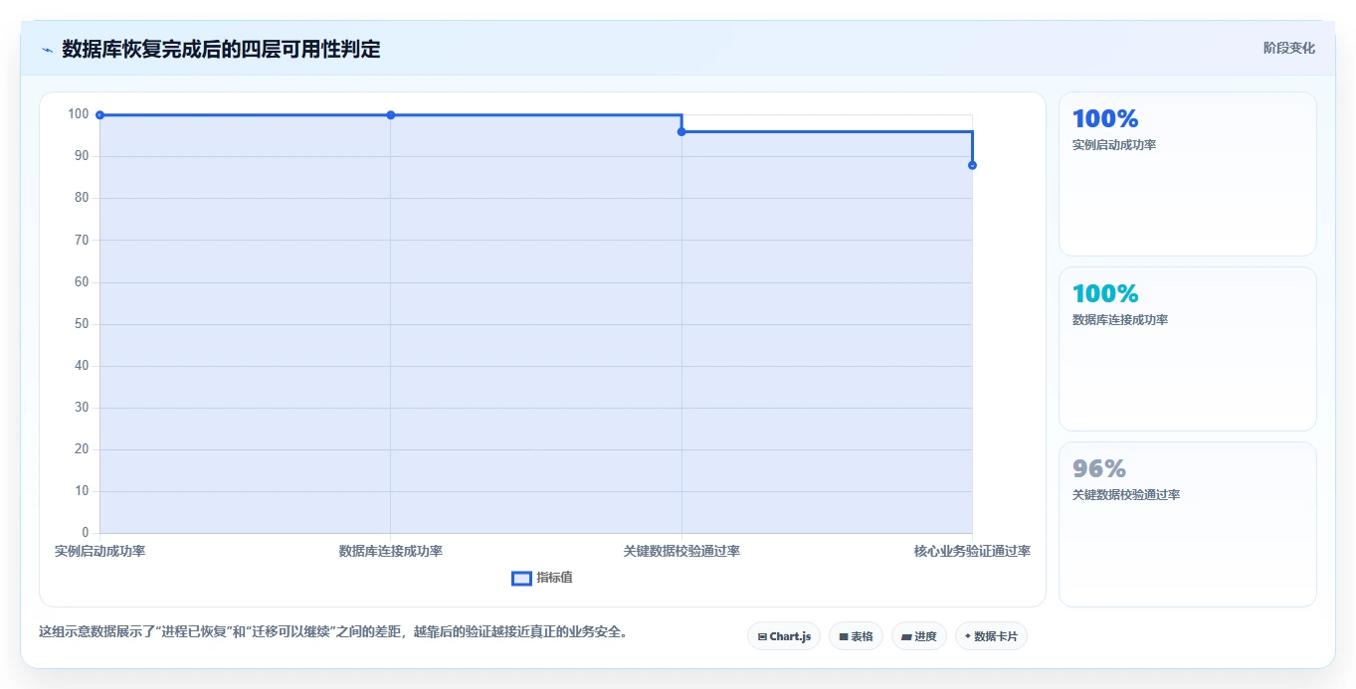Click the chart title 数据库恢复完成后的四层可用性判定

pos(221,49)
